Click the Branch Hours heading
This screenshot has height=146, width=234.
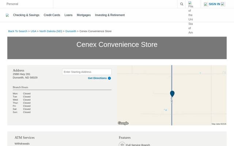[20, 87]
